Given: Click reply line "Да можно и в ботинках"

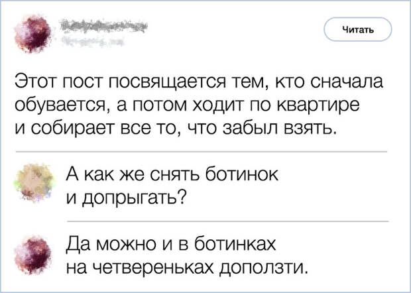Looking at the screenshot, I should coord(170,246).
